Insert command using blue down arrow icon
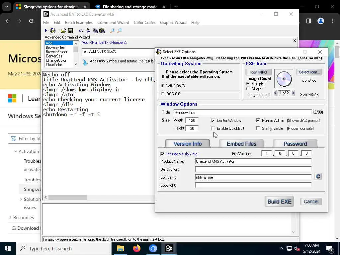Screen dimensions: 340x255 click(85, 62)
